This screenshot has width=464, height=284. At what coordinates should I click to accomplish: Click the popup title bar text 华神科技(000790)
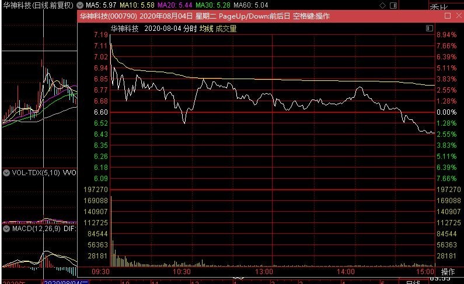(x=109, y=16)
